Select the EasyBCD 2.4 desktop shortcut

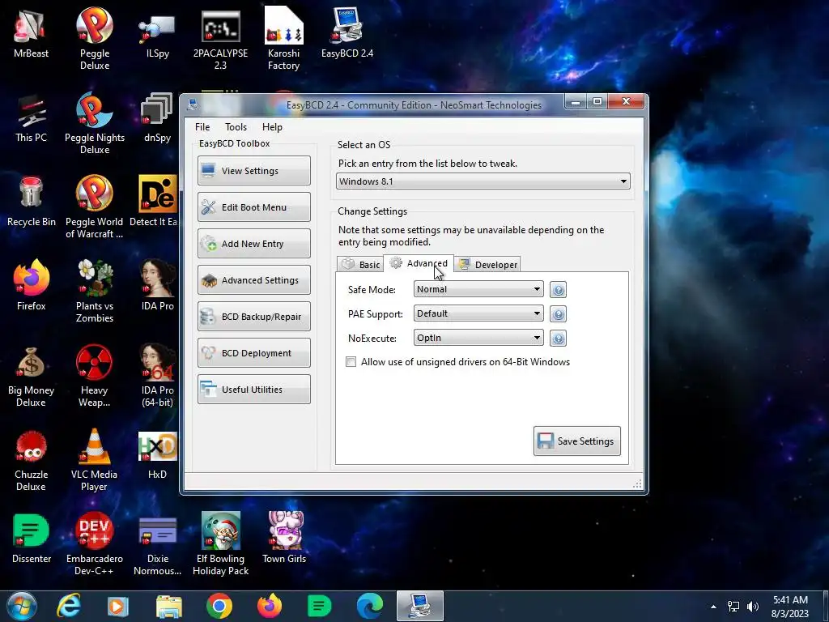346,34
